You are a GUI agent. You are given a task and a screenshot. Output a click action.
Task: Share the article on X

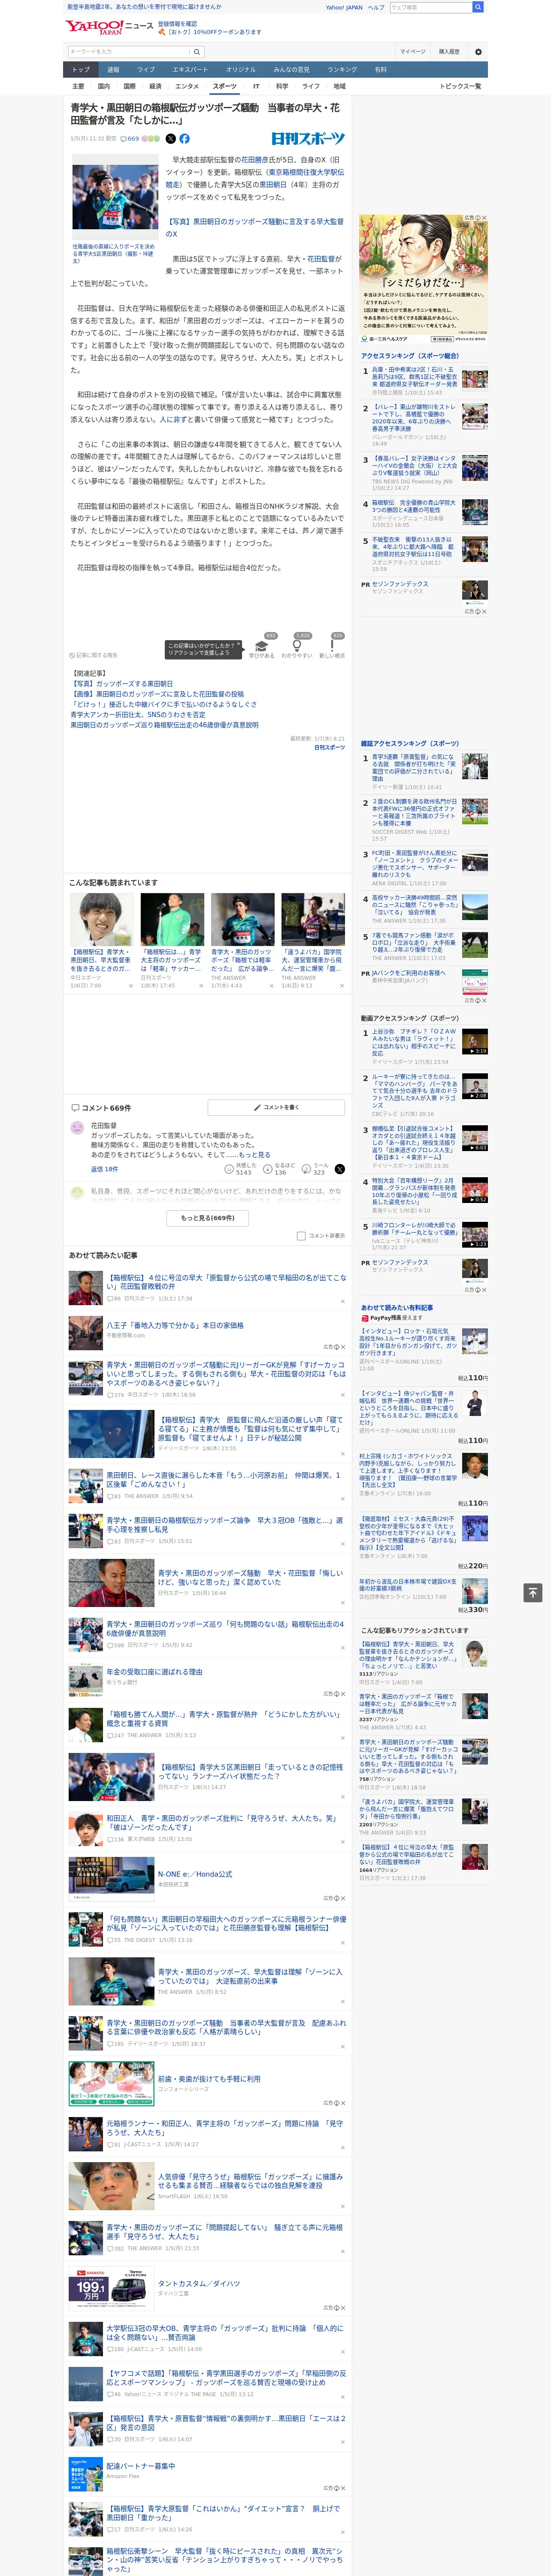click(x=170, y=139)
